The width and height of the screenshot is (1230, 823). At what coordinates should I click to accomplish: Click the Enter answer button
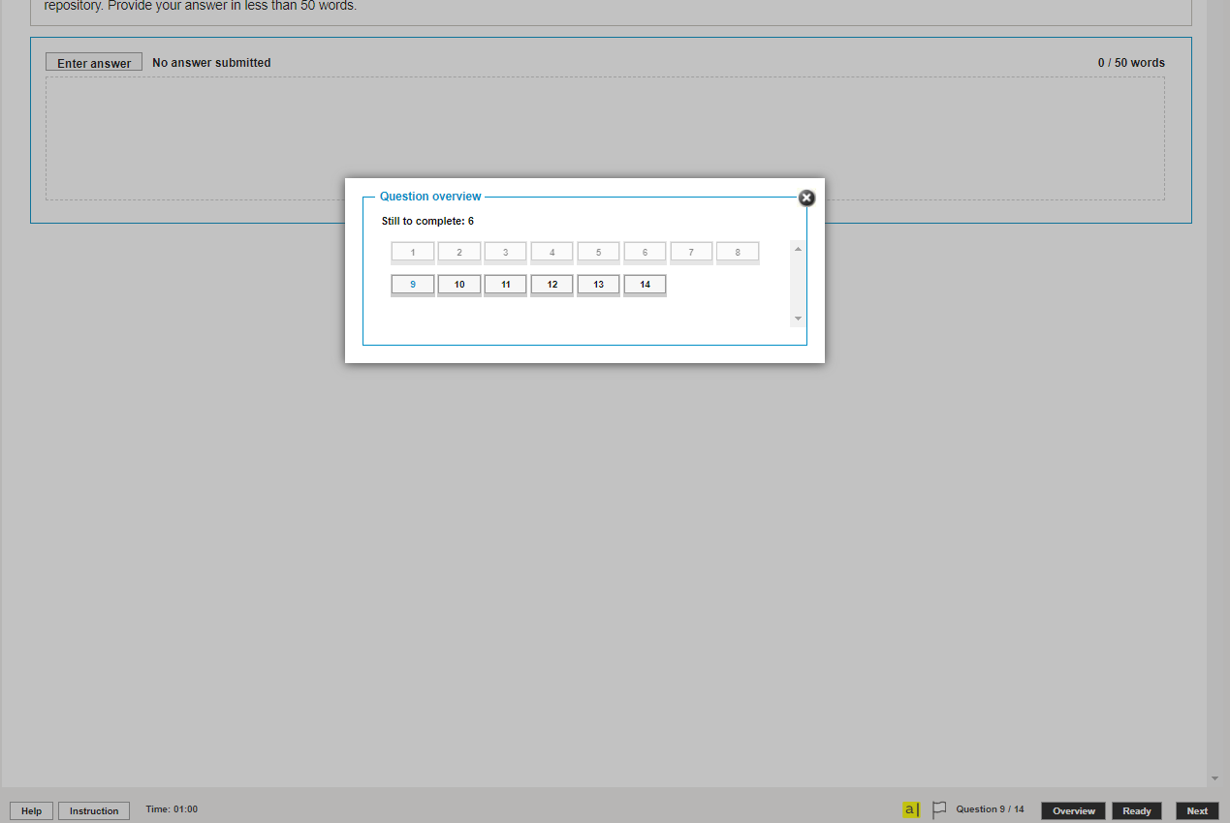94,63
